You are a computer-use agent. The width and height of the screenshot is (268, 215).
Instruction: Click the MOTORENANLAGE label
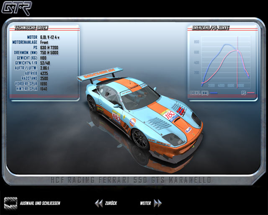click(25, 42)
